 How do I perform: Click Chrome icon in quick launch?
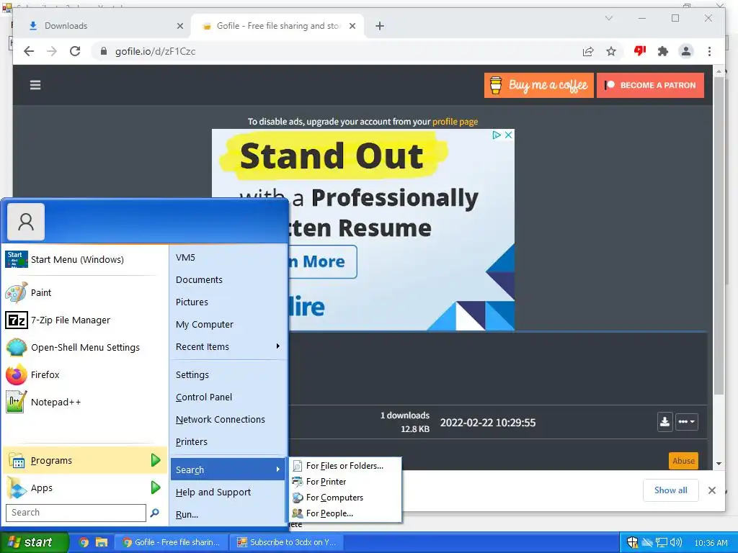click(x=84, y=542)
